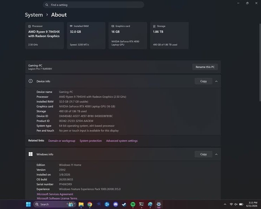Select the 1.86 TB Storage card
Image resolution: width=261 pixels, height=209 pixels.
pos(169,36)
